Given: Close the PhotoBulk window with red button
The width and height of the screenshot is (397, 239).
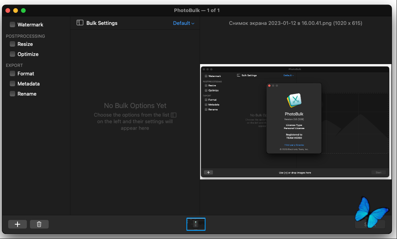Looking at the screenshot, I should click(x=8, y=10).
